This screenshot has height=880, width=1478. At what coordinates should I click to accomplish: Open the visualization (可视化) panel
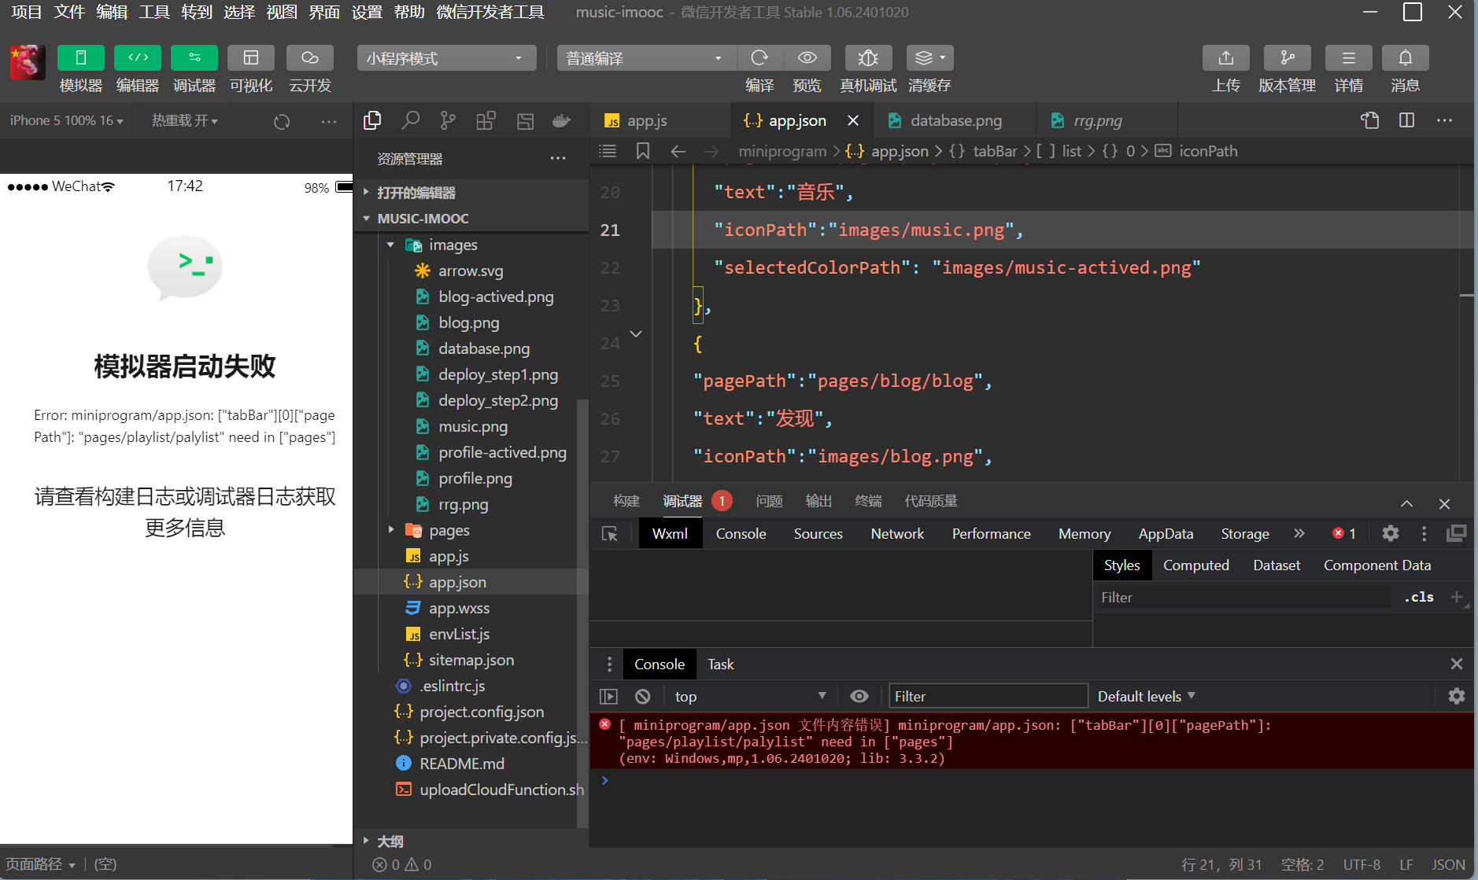[251, 57]
